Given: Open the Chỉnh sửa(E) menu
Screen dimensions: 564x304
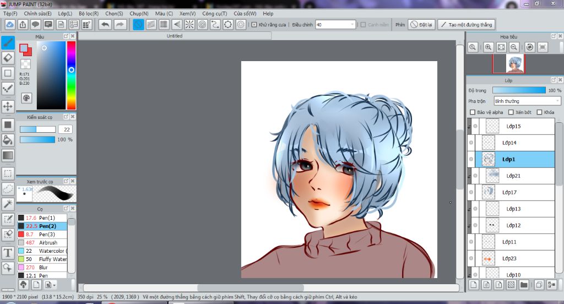Looking at the screenshot, I should click(x=37, y=13).
